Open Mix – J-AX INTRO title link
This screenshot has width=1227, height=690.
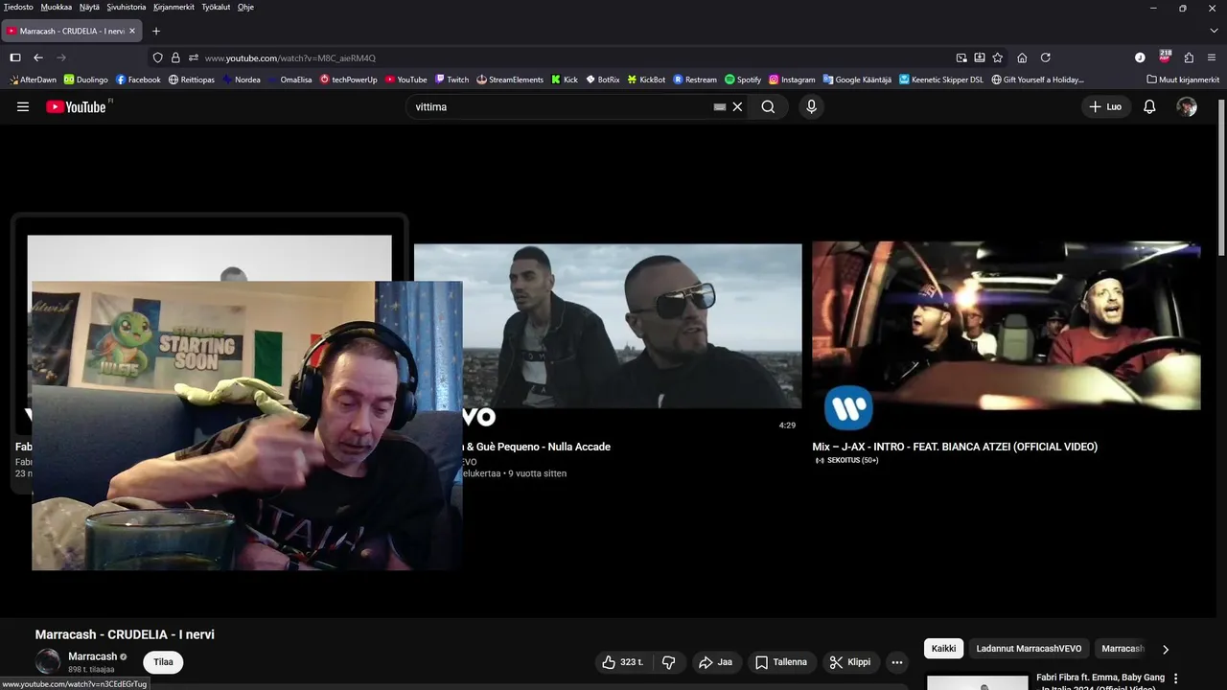point(955,447)
